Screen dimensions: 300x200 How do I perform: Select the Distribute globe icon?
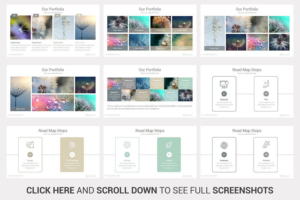pyautogui.click(x=224, y=145)
